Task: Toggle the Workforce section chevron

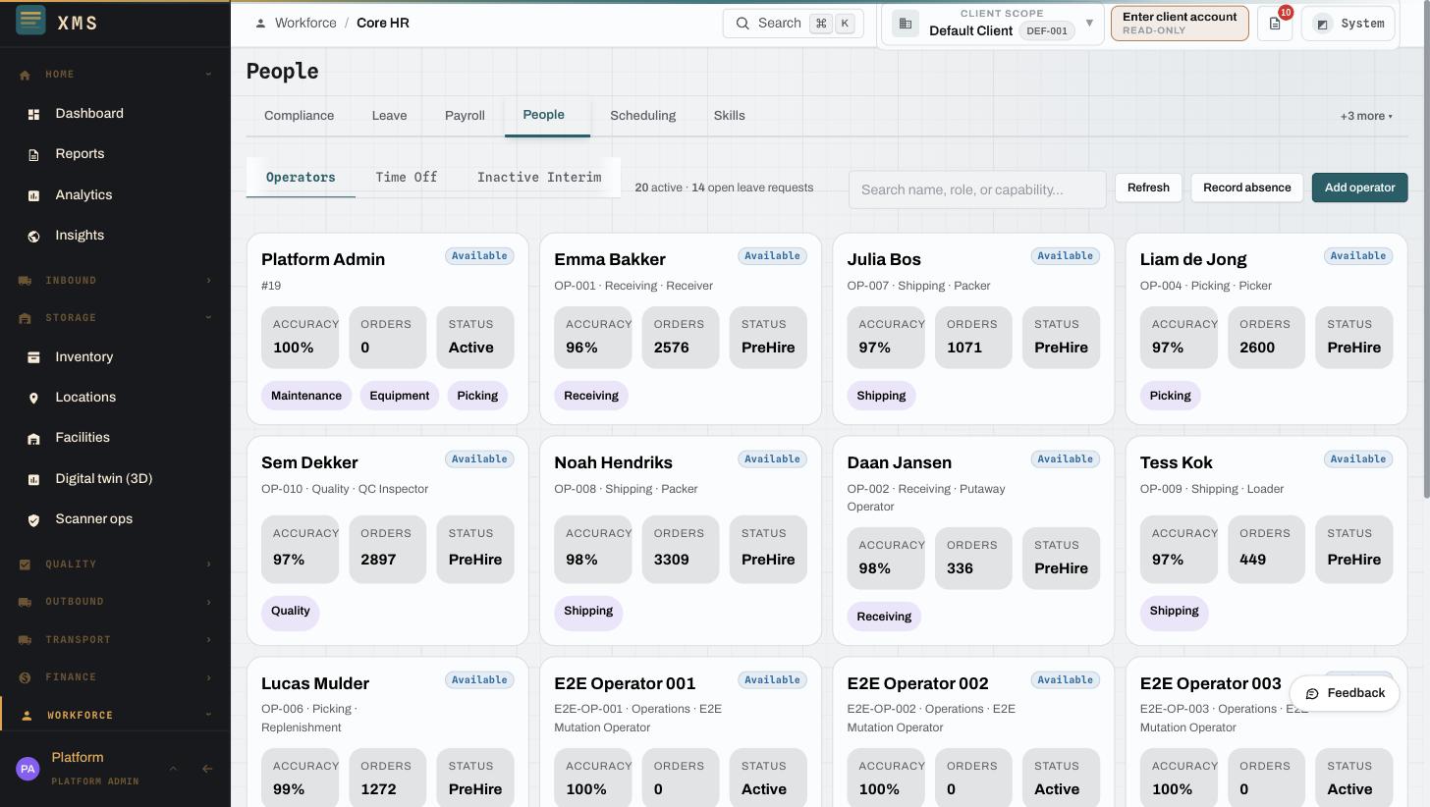Action: (x=208, y=715)
